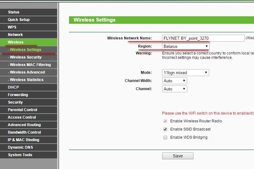254x169 pixels.
Task: Click the Save button
Action: pos(178,156)
